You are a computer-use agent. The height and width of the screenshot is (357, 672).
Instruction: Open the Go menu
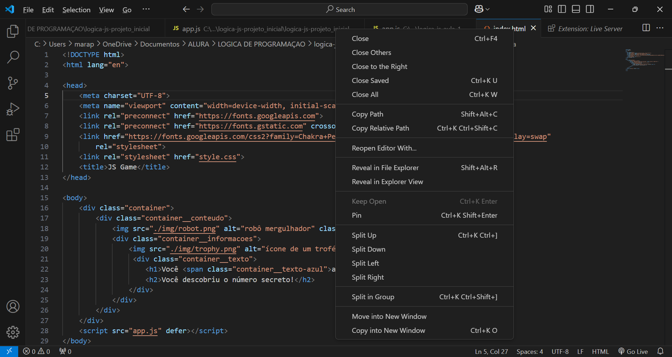coord(127,10)
